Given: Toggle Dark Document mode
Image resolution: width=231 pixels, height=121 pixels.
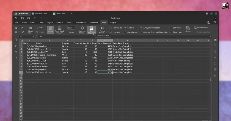Looking at the screenshot, I should click(92, 30).
